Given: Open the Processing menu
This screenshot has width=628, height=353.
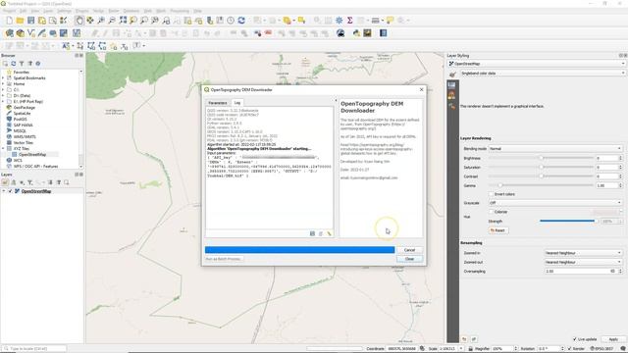Looking at the screenshot, I should pyautogui.click(x=180, y=11).
